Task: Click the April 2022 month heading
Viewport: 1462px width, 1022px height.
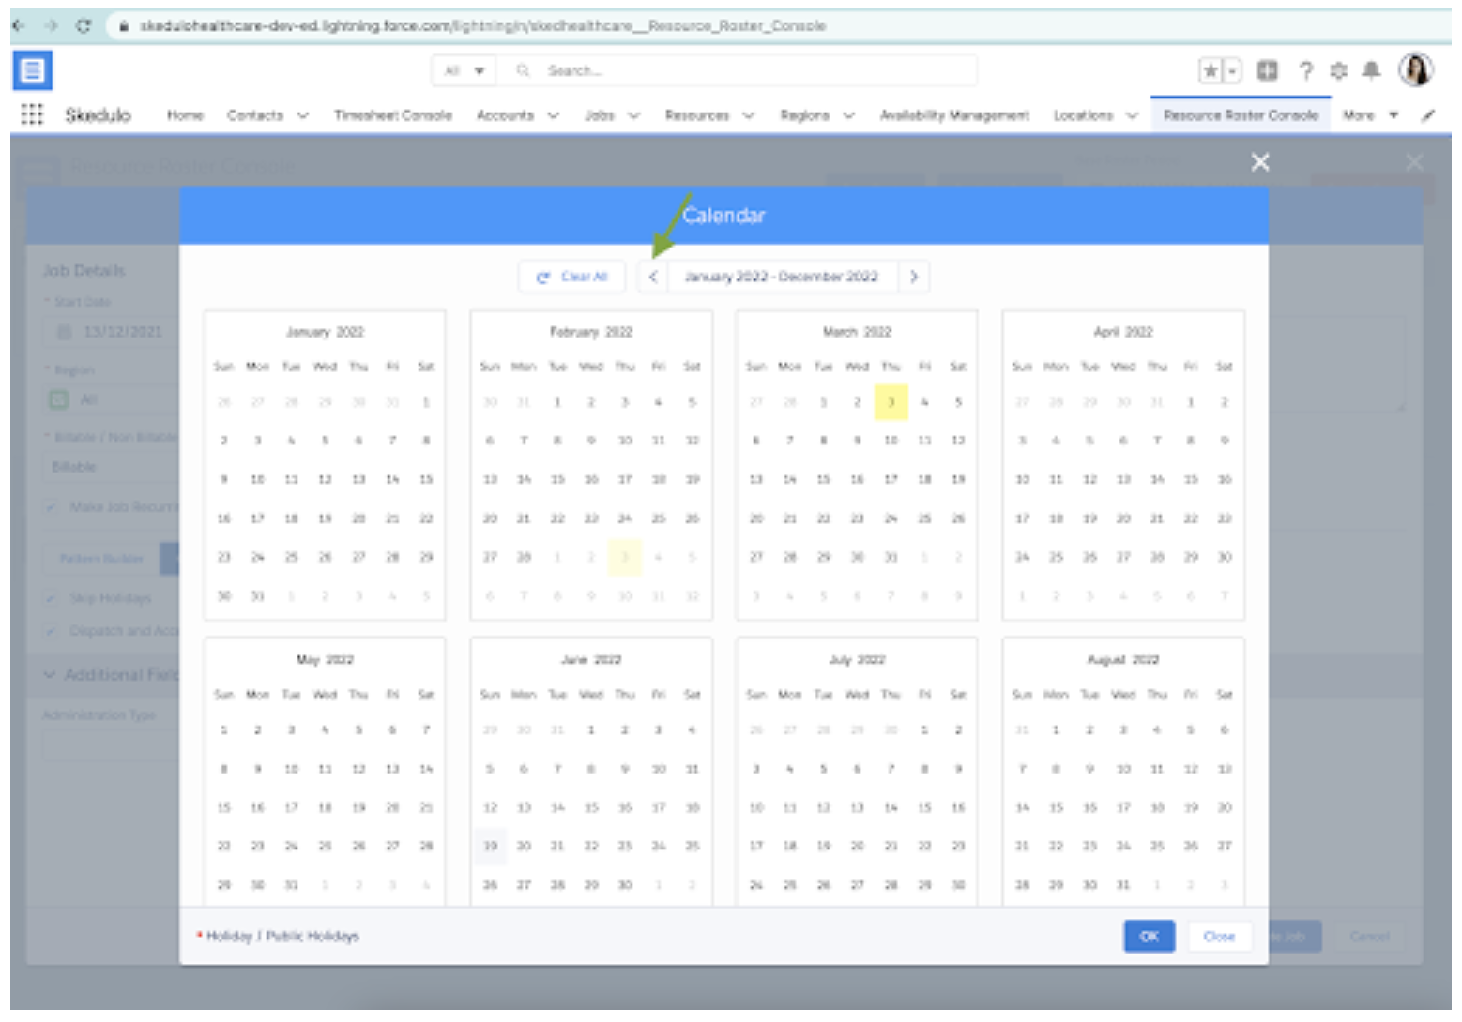Action: click(x=1123, y=332)
